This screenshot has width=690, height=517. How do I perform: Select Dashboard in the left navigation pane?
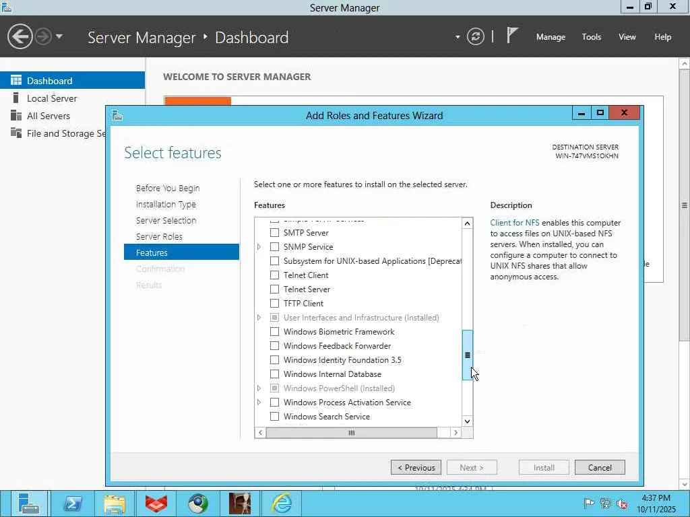click(x=72, y=81)
